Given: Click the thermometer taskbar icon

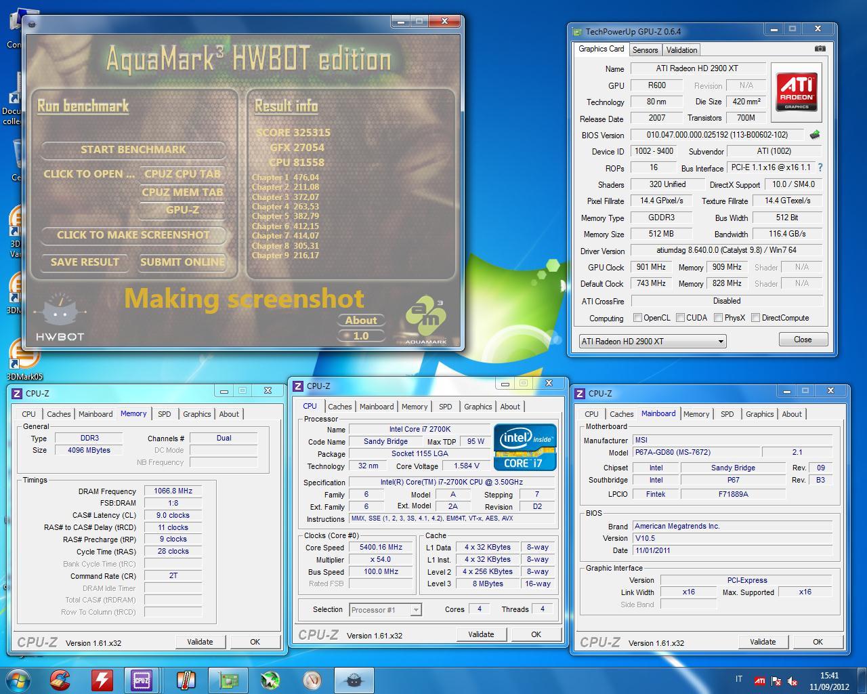Looking at the screenshot, I should (186, 679).
